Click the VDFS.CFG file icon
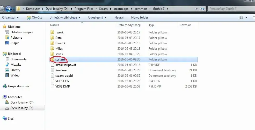Image resolution: width=255 pixels, height=130 pixels. (52, 81)
